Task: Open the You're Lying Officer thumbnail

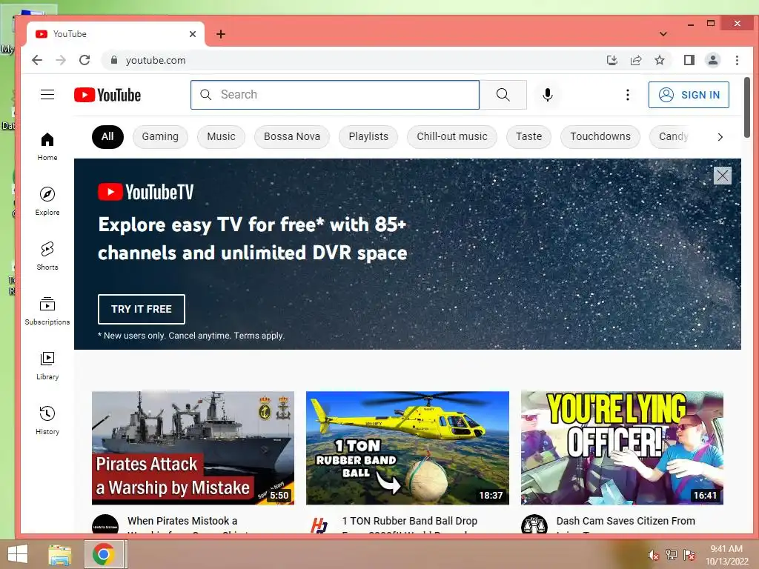Action: 622,448
